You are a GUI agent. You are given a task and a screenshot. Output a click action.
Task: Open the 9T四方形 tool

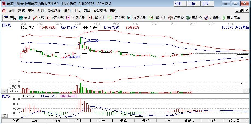click(x=137, y=18)
